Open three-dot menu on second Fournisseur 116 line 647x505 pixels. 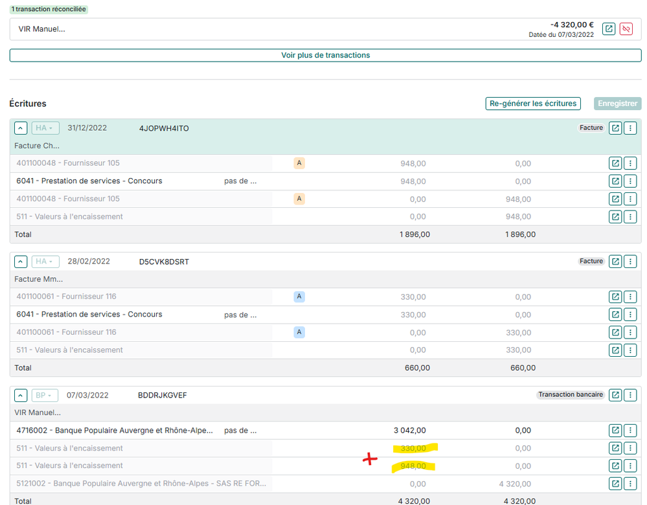(630, 332)
